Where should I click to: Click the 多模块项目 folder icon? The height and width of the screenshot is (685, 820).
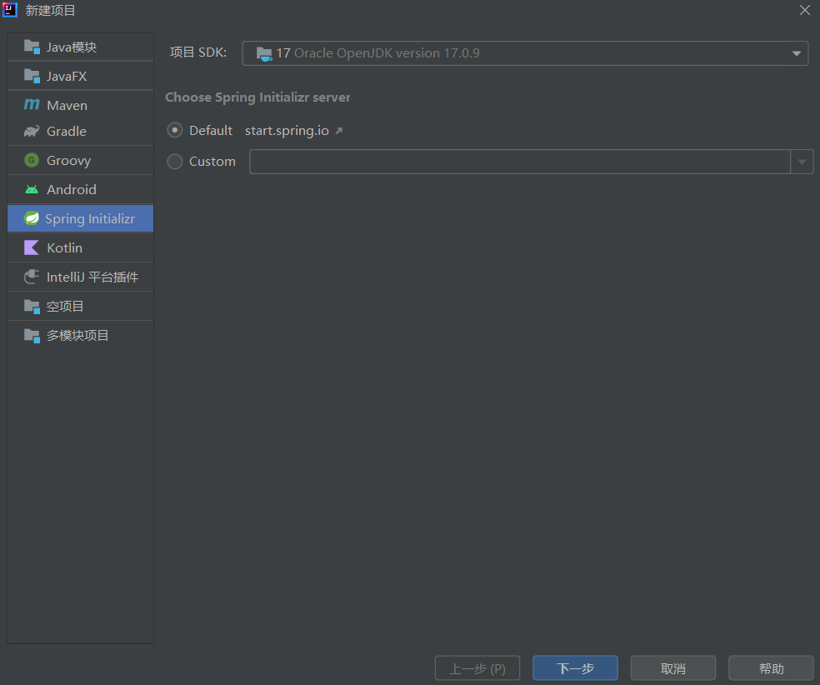click(x=32, y=336)
